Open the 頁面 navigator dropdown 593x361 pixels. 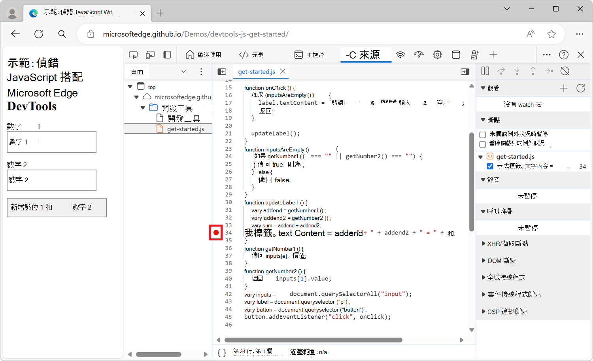tap(183, 72)
